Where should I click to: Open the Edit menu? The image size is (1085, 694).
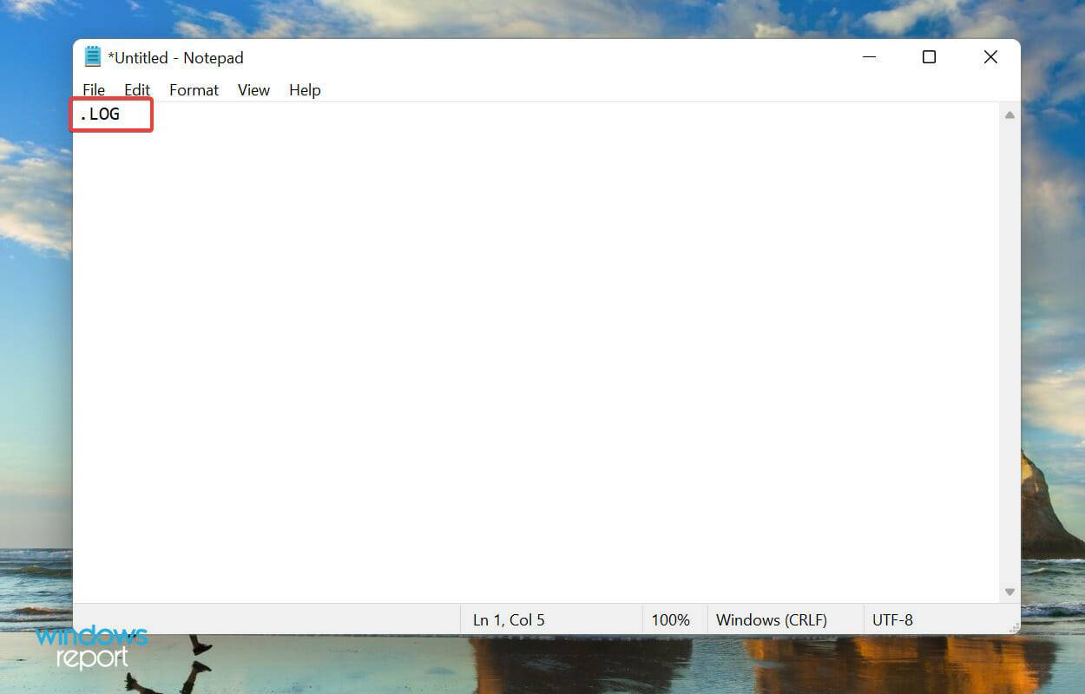coord(136,89)
